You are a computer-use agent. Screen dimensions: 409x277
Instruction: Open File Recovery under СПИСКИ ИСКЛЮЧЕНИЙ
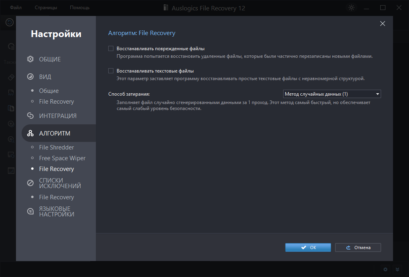click(56, 197)
